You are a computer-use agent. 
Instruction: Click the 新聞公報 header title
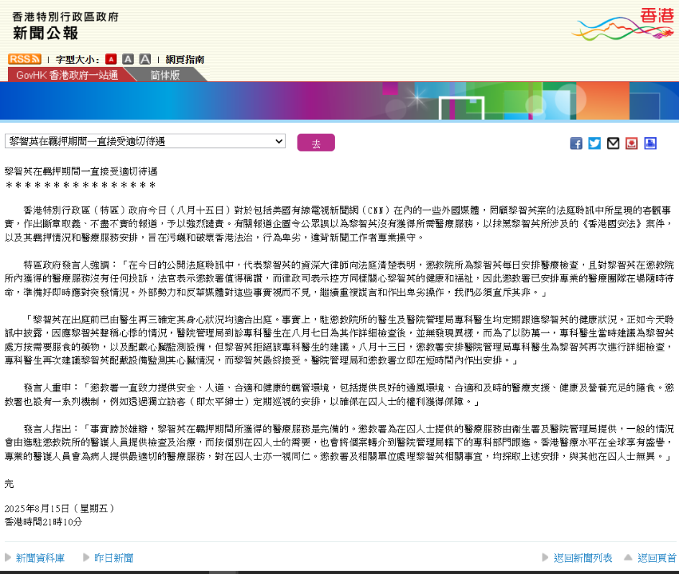(x=45, y=33)
